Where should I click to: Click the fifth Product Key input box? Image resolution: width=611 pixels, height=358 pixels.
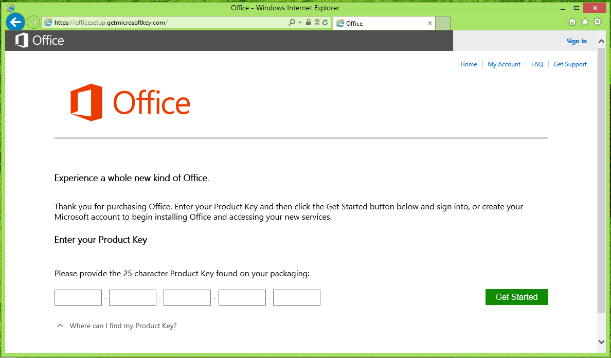(297, 298)
